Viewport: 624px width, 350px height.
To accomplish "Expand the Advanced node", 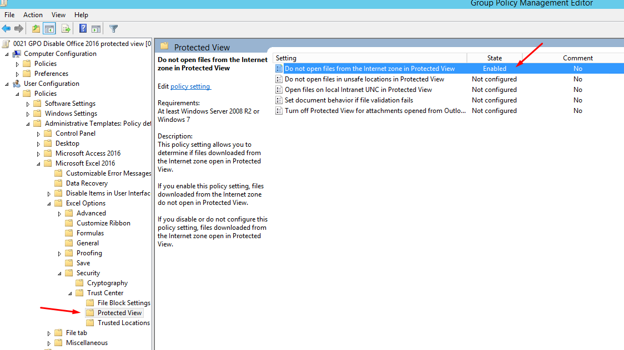I will (60, 214).
